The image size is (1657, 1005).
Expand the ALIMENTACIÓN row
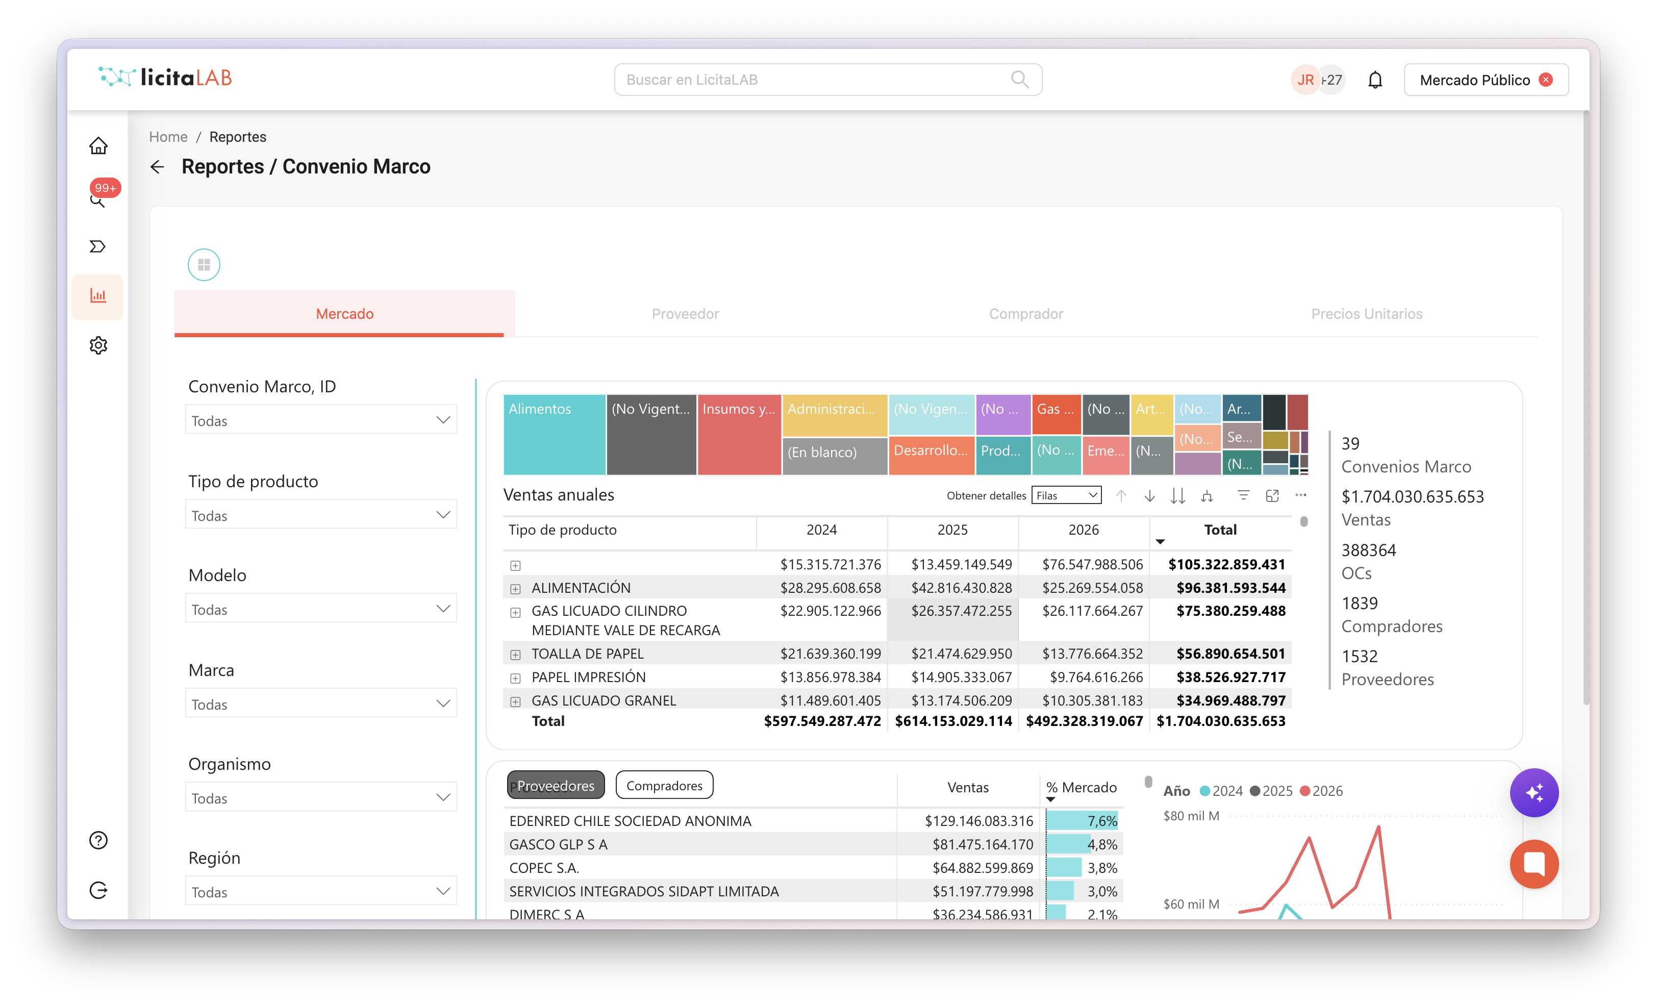[x=515, y=589]
